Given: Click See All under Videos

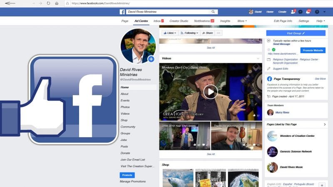Looking at the screenshot, I should coord(211,154).
